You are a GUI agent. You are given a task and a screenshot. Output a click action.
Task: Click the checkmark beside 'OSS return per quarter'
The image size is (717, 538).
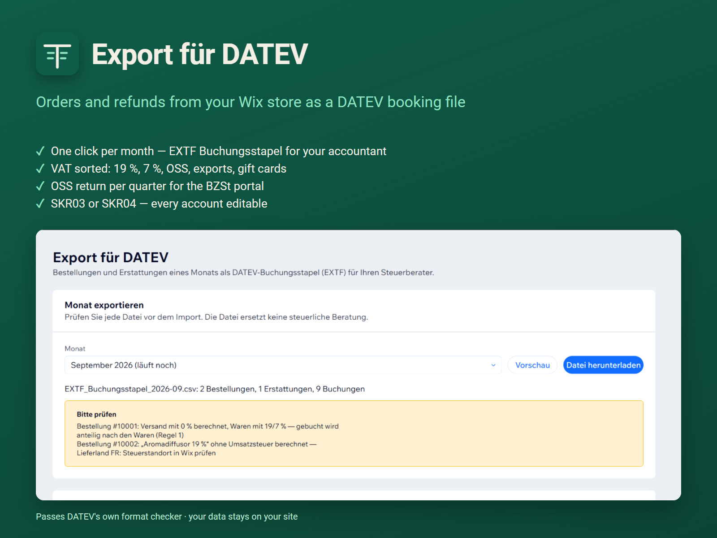[40, 186]
